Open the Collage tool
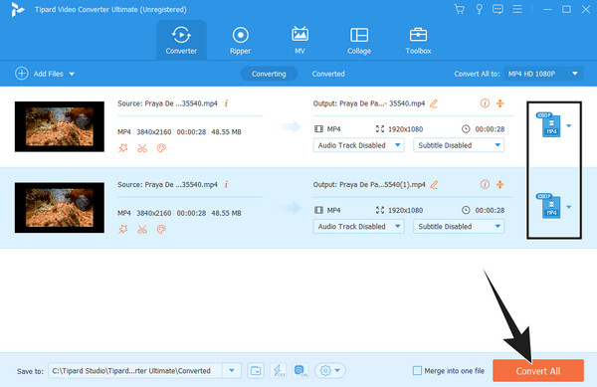 tap(358, 41)
